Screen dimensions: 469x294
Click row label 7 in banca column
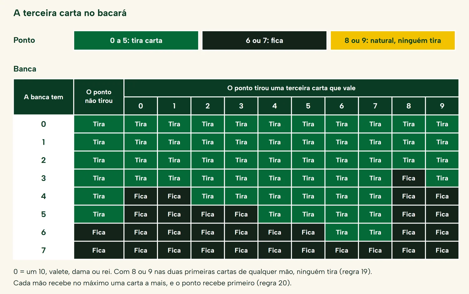(43, 250)
